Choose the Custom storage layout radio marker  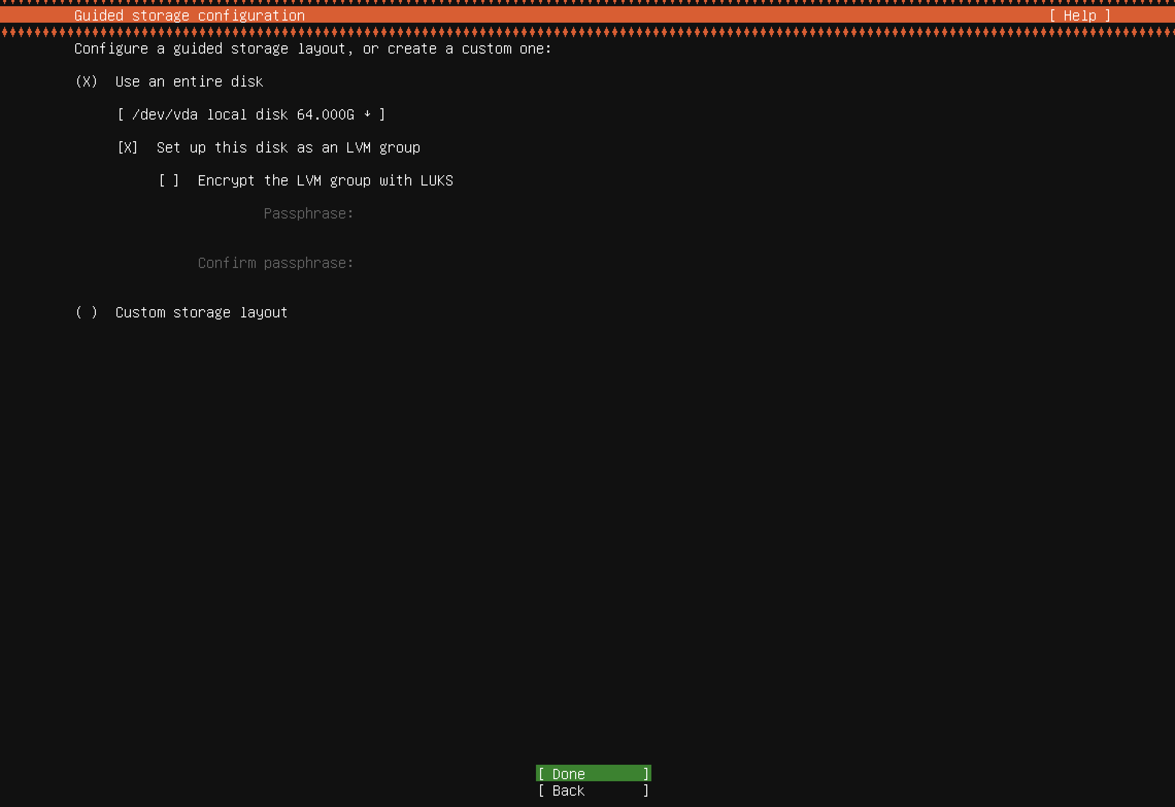tap(86, 312)
